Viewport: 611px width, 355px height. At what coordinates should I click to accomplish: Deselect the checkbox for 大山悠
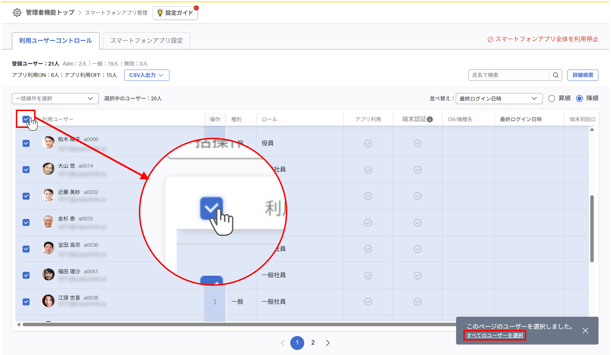point(26,169)
